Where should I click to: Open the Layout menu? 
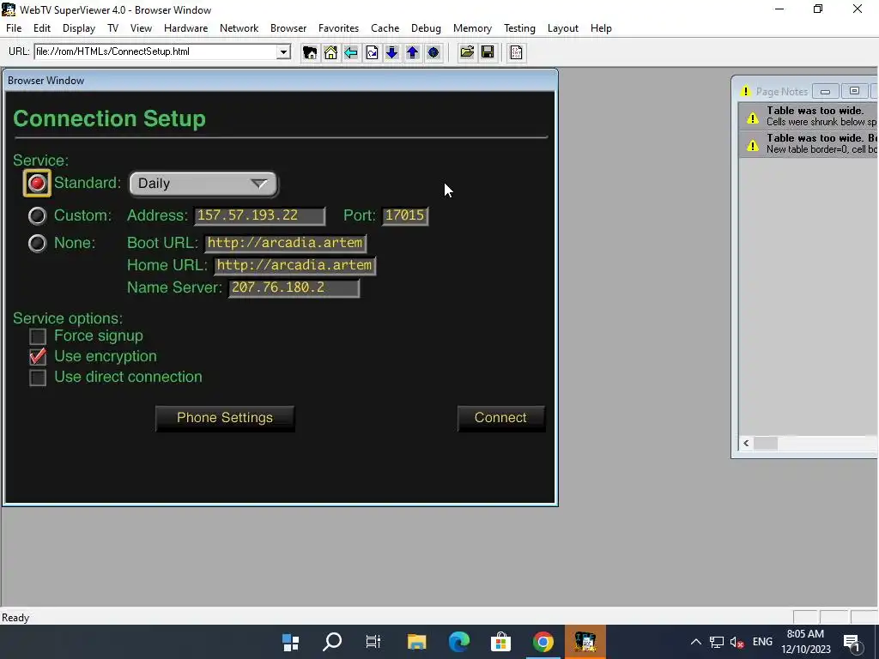tap(563, 28)
